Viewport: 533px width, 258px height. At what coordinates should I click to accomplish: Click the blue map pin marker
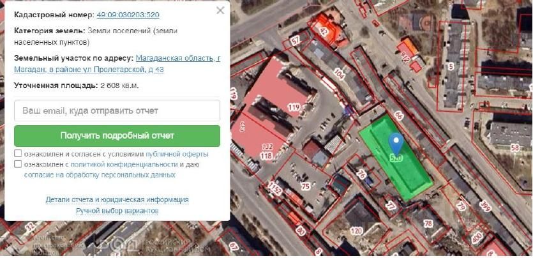396,143
